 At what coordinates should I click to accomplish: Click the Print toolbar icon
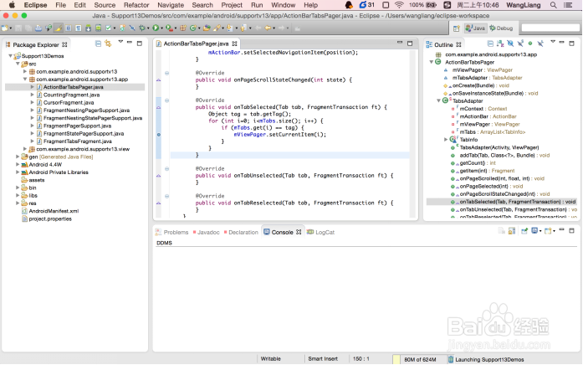click(38, 28)
